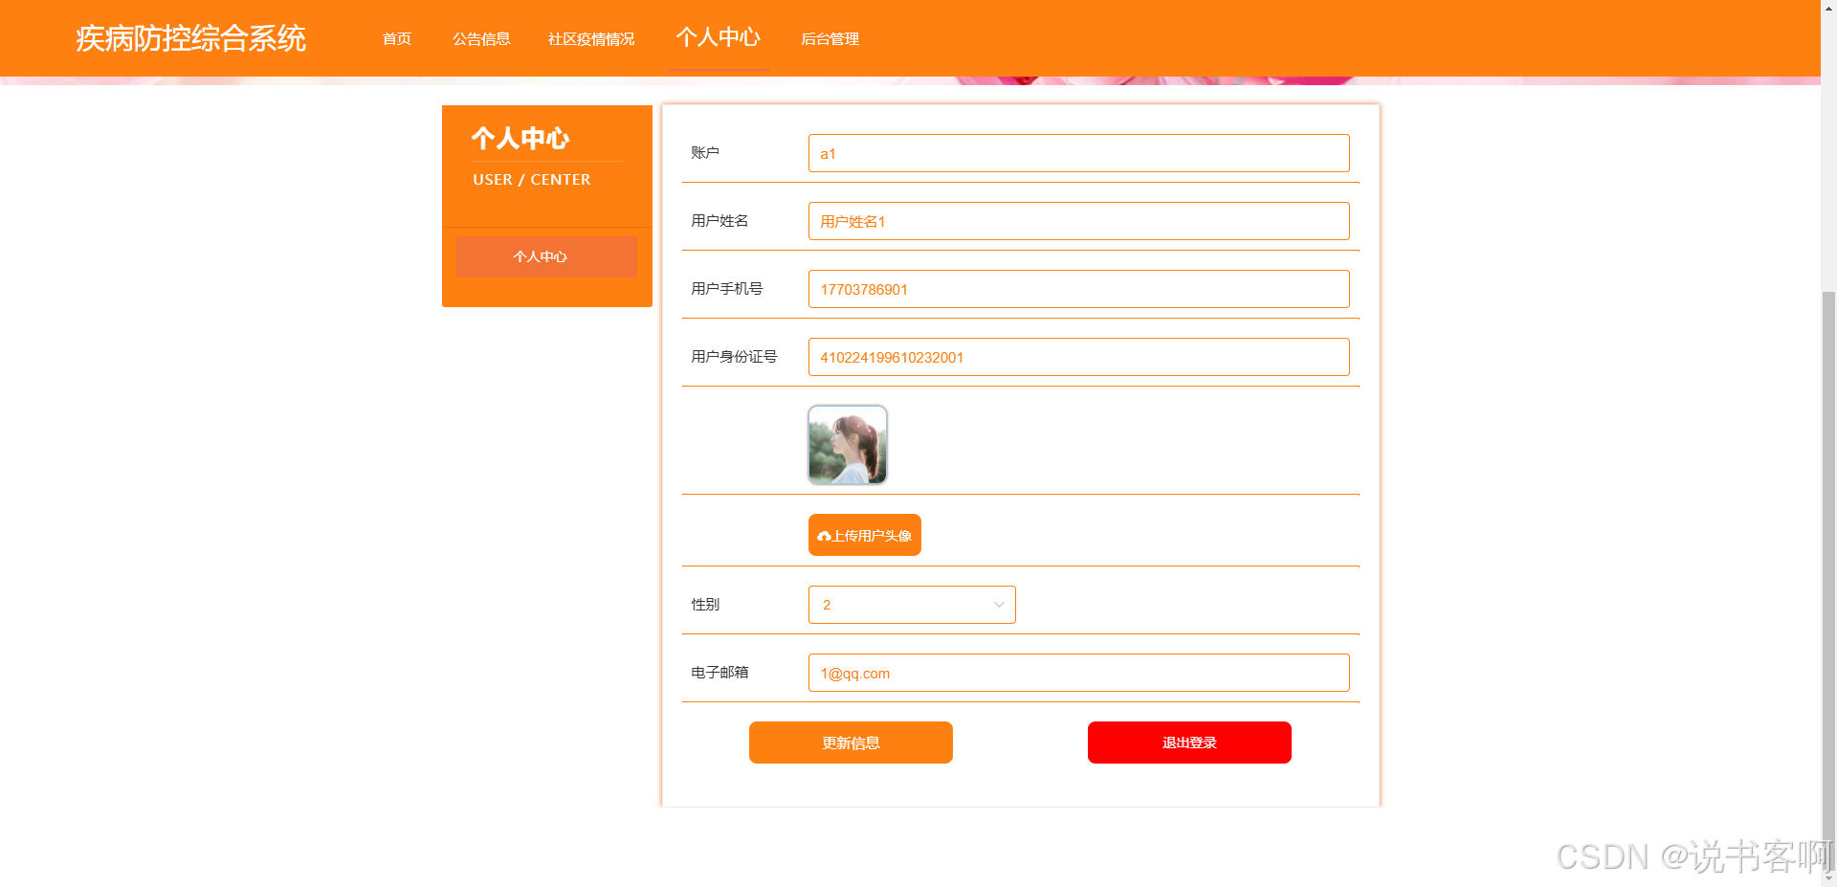Go to 首页 in the top navigation
The image size is (1837, 887).
(397, 39)
